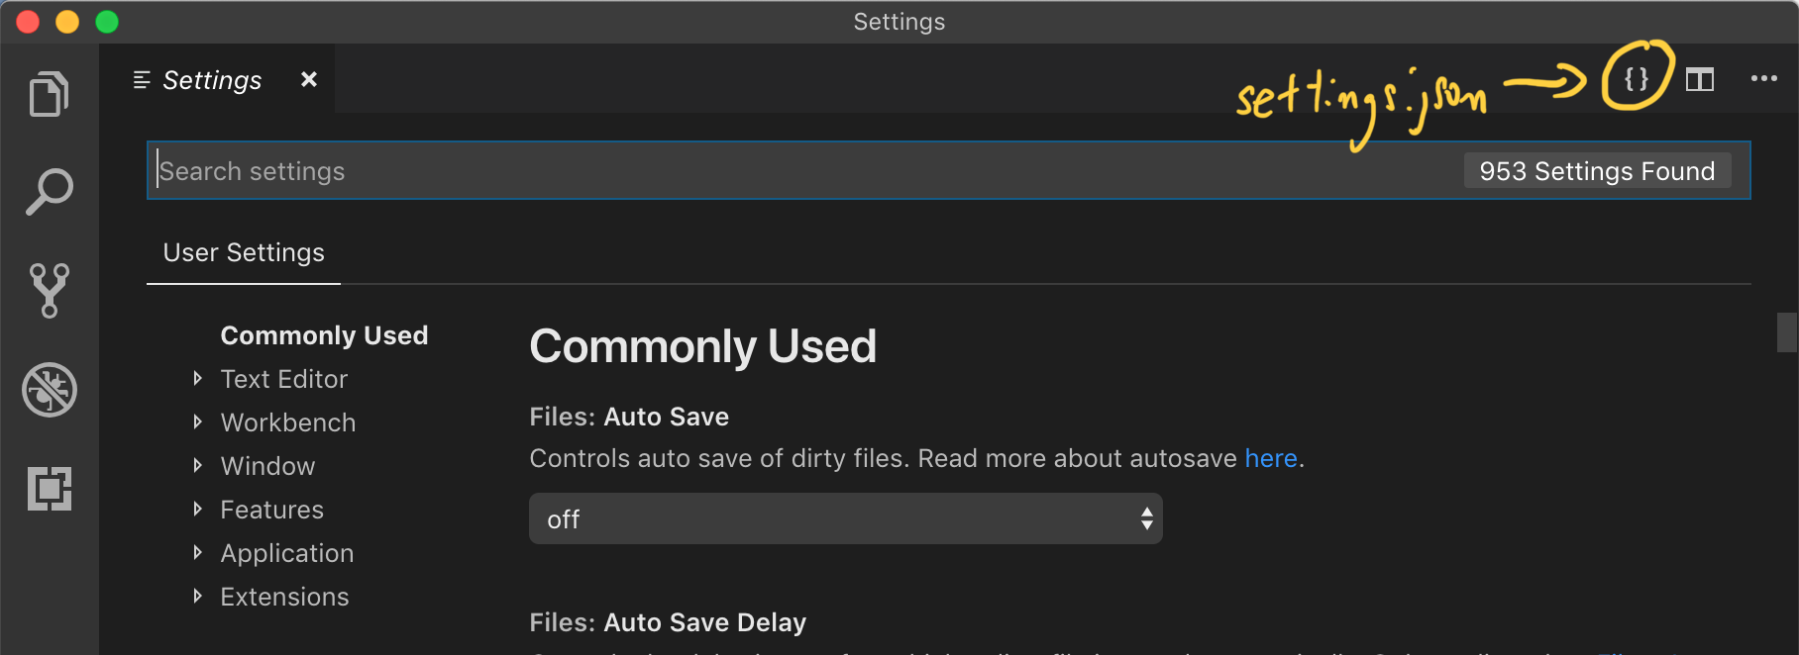This screenshot has height=655, width=1799.
Task: Open the Explorer sidebar icon
Action: click(50, 93)
